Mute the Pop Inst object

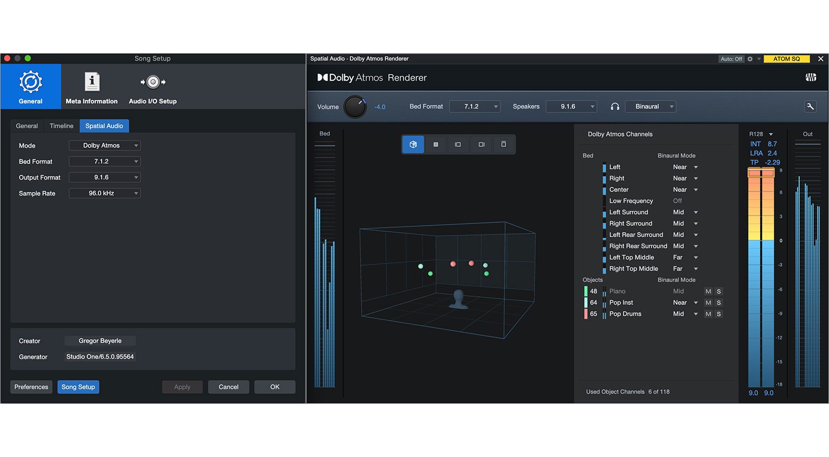pos(708,302)
